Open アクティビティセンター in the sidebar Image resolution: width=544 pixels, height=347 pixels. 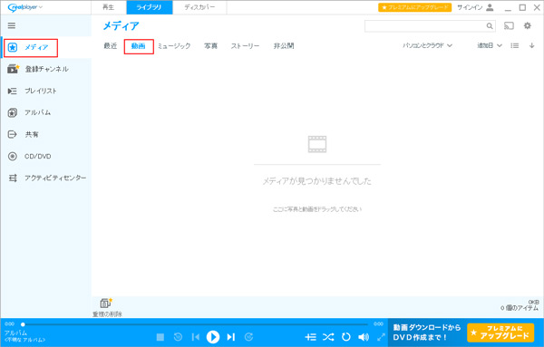pyautogui.click(x=46, y=178)
